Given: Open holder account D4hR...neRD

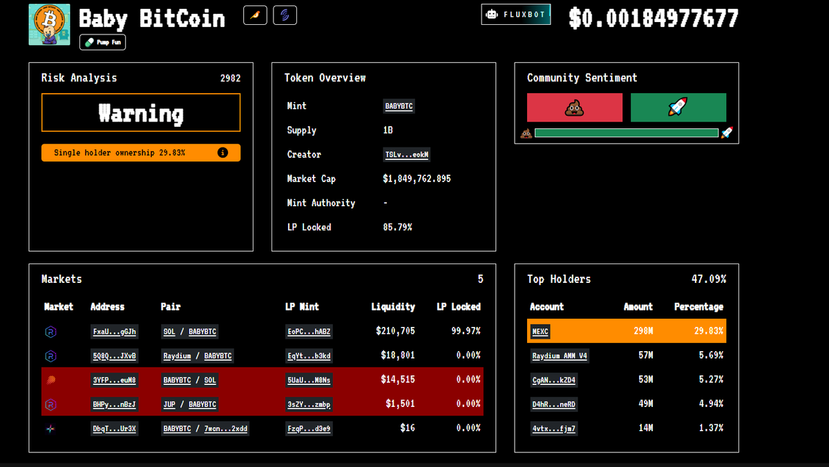Looking at the screenshot, I should tap(554, 404).
